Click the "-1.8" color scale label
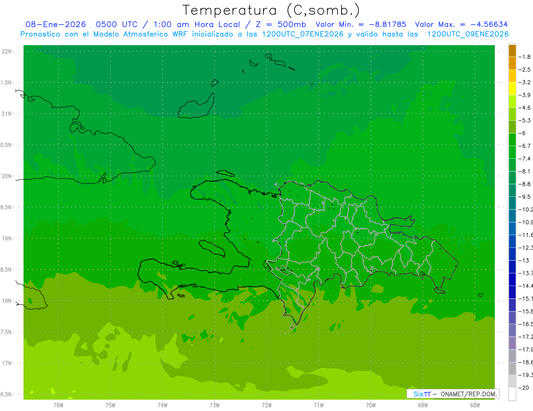The width and height of the screenshot is (533, 411). click(525, 57)
